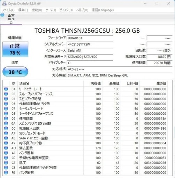
Task: Click status icon of row 07 シークエラーレート
Action: pos(6,109)
